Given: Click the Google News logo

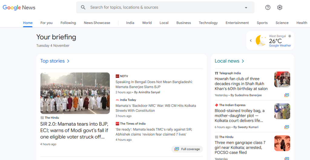Looking at the screenshot, I should point(19,8).
